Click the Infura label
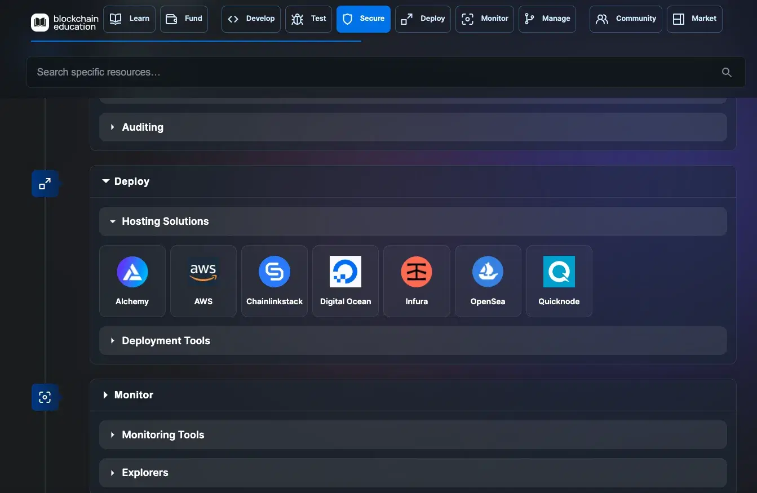757x493 pixels. 417,301
